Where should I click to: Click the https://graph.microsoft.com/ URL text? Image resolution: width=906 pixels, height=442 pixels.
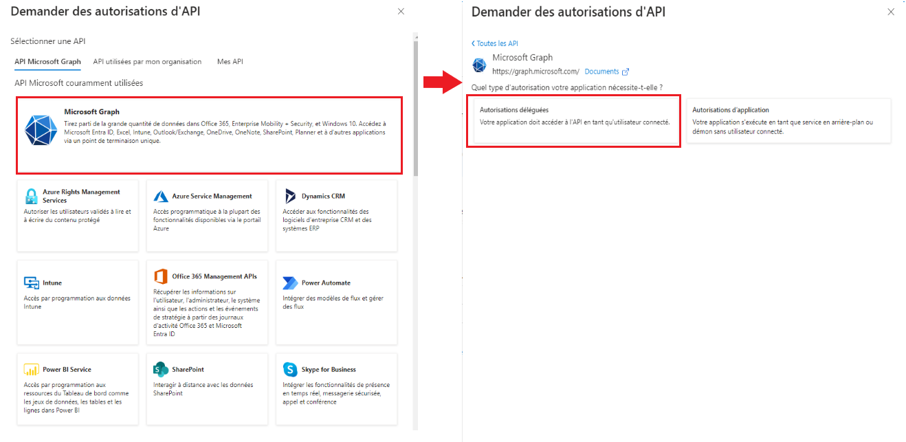point(535,71)
